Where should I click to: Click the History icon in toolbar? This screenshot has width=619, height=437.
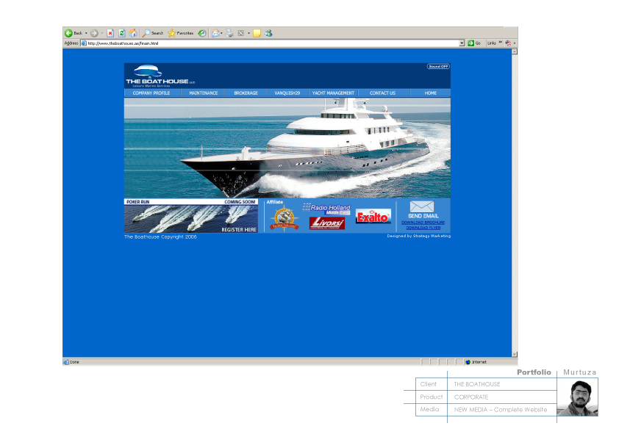201,33
